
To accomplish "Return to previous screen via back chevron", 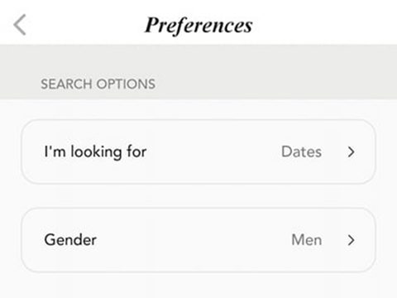I will tap(20, 25).
